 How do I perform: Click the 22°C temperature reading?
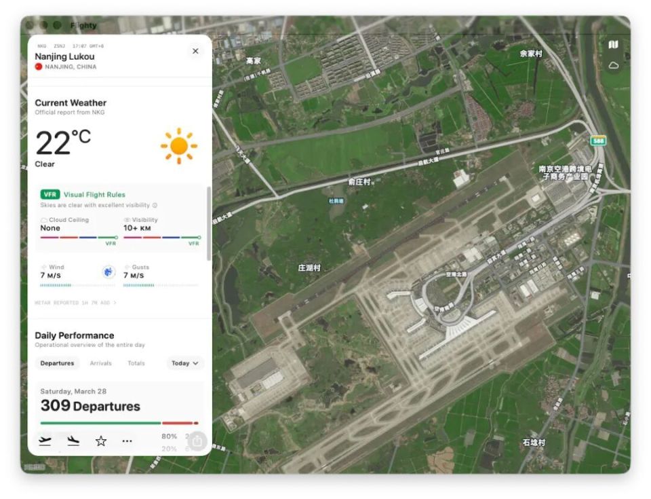(x=63, y=143)
